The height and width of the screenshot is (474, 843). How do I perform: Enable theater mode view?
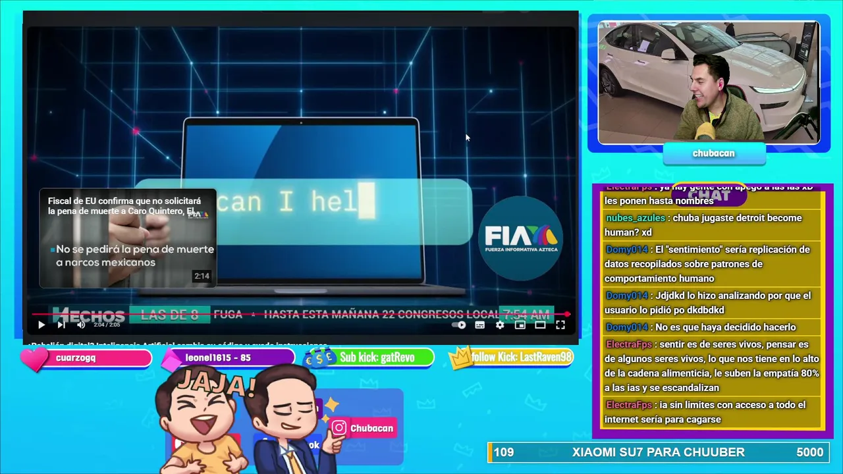(x=540, y=325)
